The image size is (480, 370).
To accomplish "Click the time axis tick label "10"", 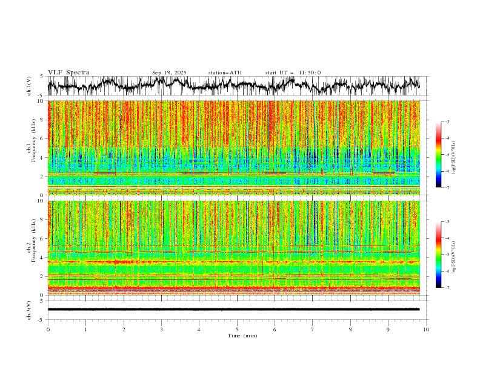I will [426, 329].
